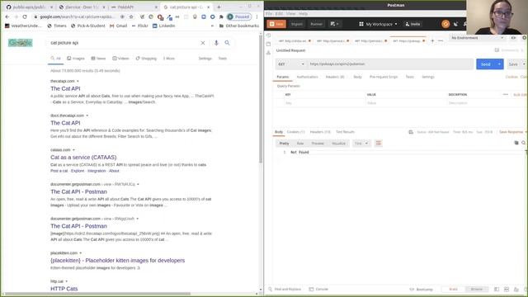This screenshot has height=297, width=528.
Task: Open APIs from Postman sidebar icon
Action: coord(268,53)
